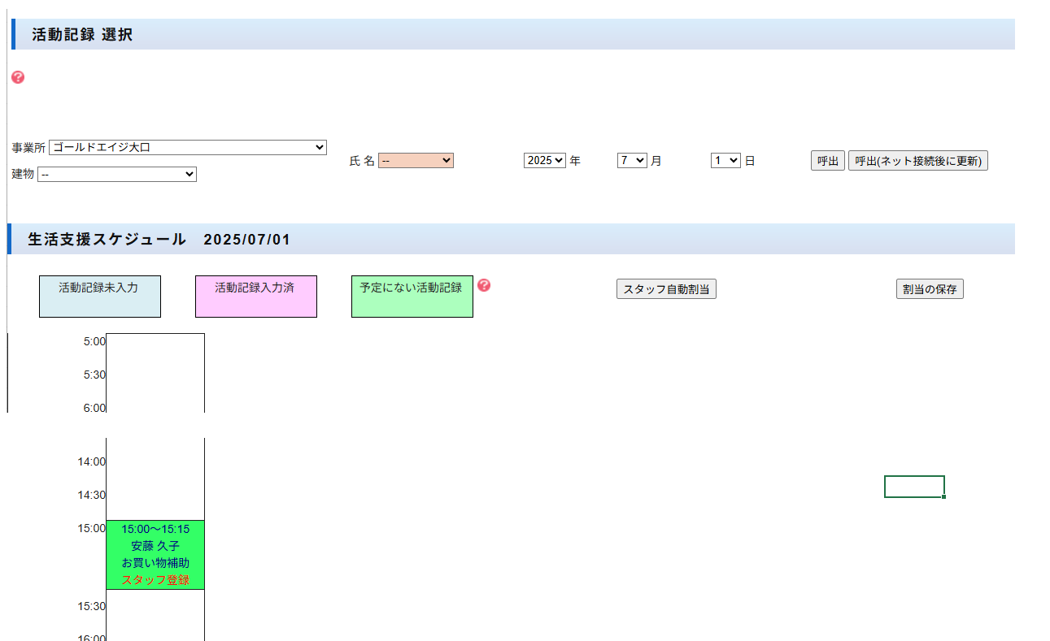
Task: Open the 事業所 dropdown showing ゴールドエイジ大口
Action: pos(187,147)
